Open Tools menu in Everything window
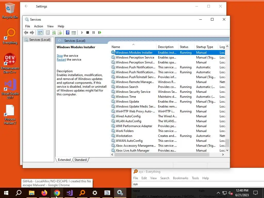The width and height of the screenshot is (264, 198). pos(195,178)
